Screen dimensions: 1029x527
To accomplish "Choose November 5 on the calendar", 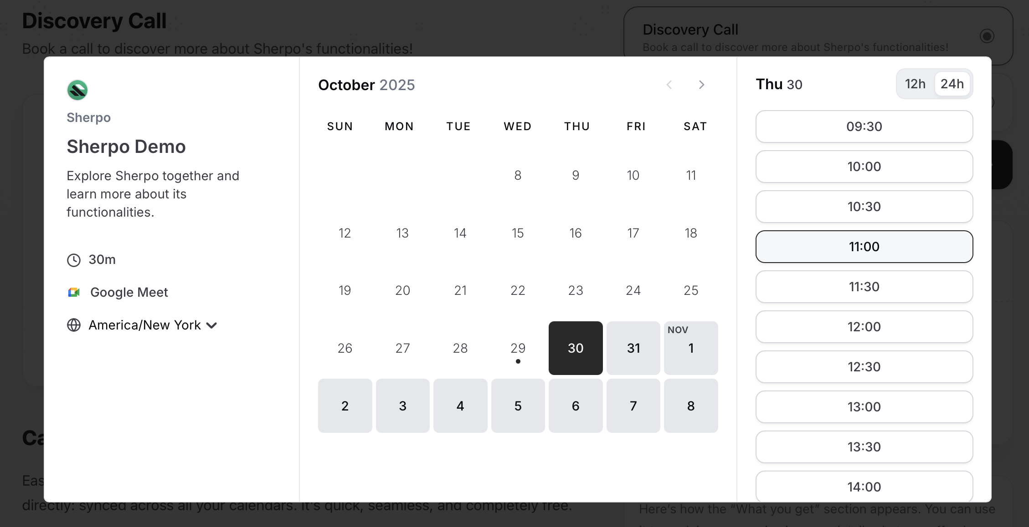I will click(x=518, y=405).
